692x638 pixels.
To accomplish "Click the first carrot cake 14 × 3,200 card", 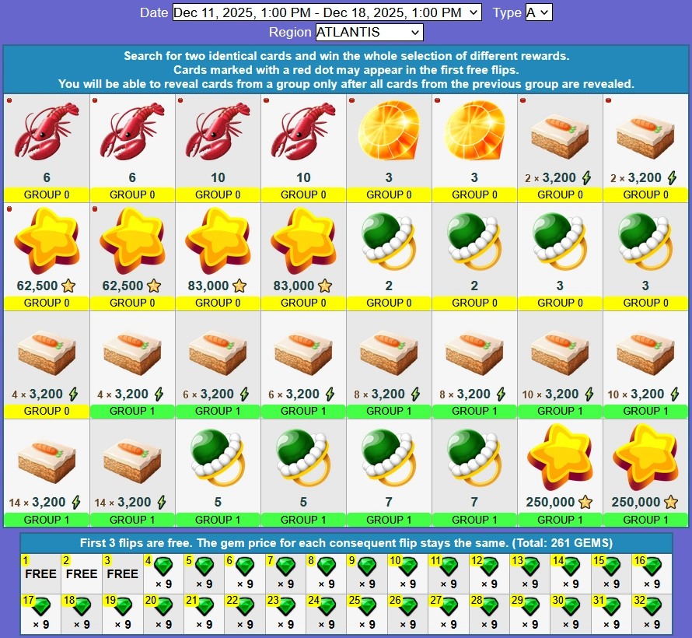I will point(47,473).
